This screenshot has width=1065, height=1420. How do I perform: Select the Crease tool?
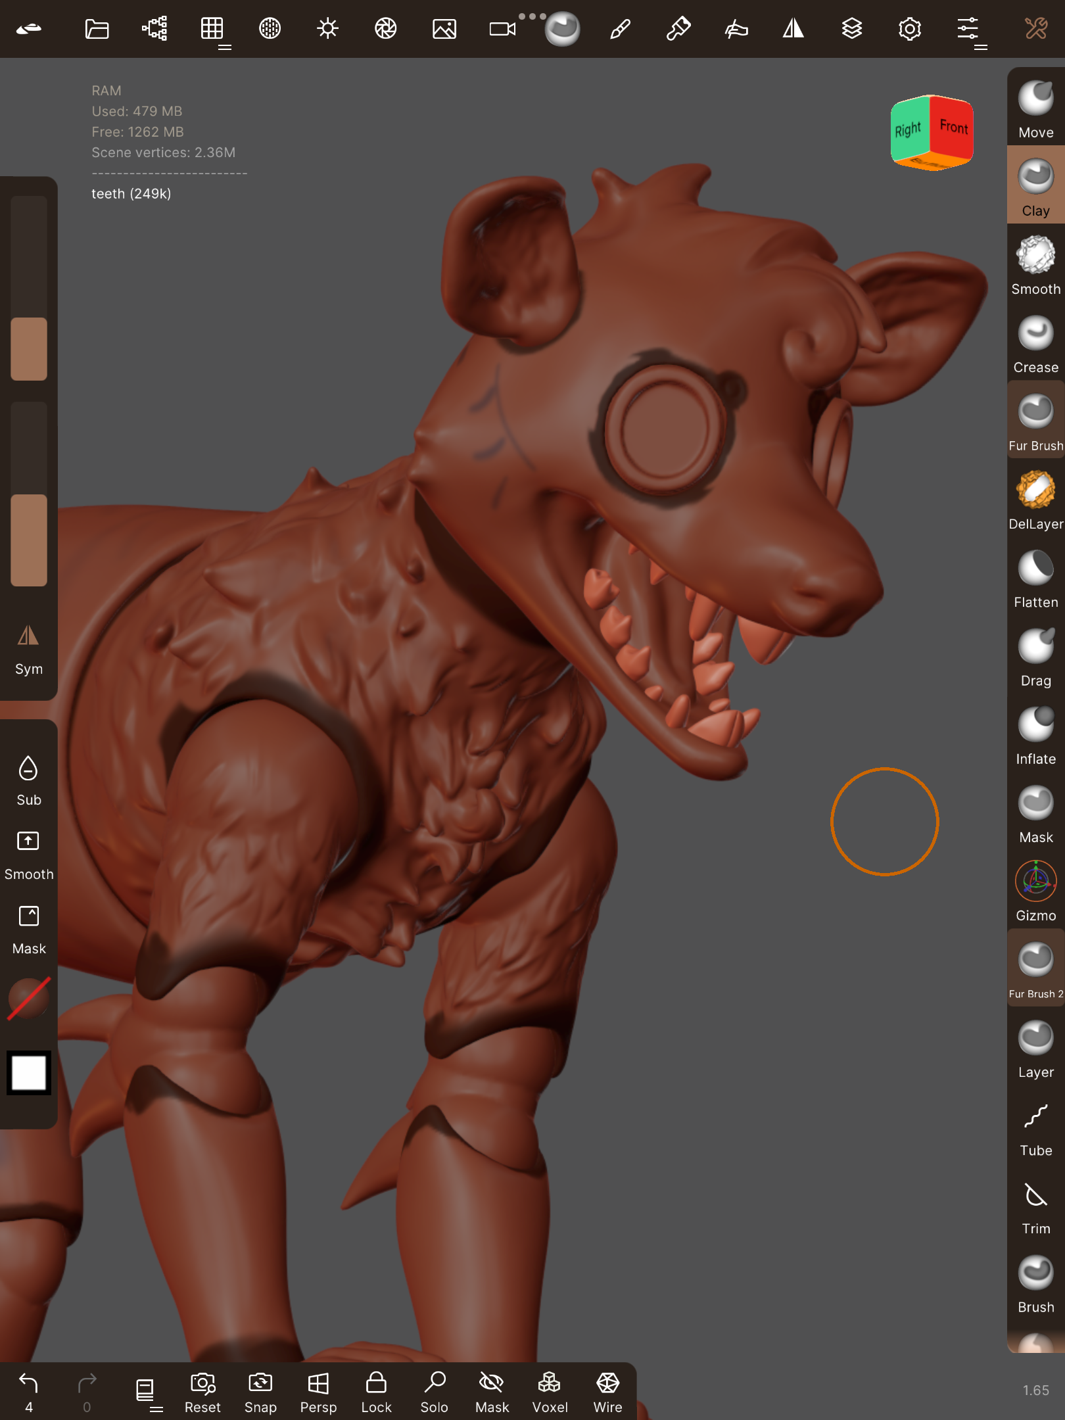tap(1036, 344)
